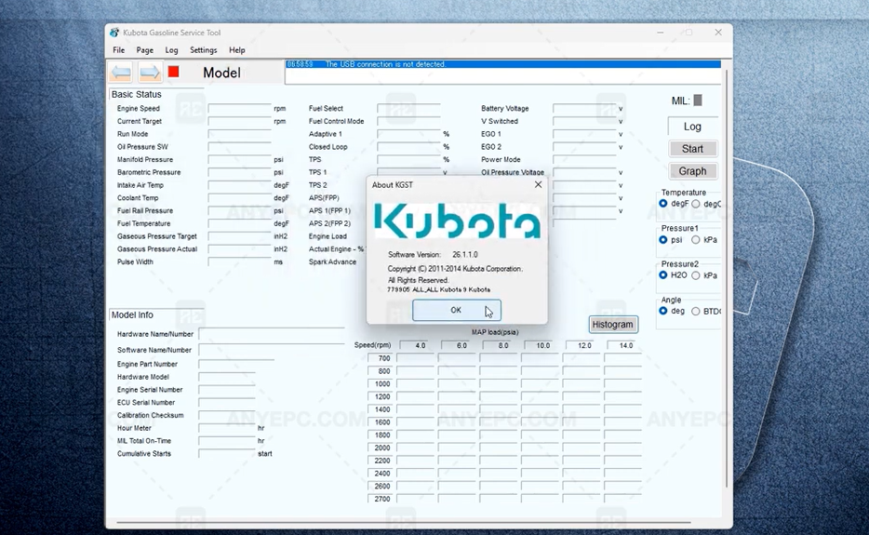Open the Settings menu
Viewport: 869px width, 535px height.
point(203,50)
